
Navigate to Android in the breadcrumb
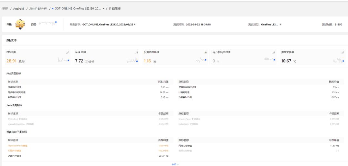[x=19, y=9]
